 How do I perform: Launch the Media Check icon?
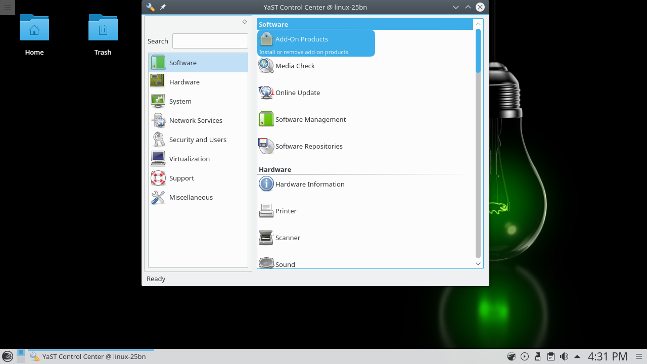(295, 66)
